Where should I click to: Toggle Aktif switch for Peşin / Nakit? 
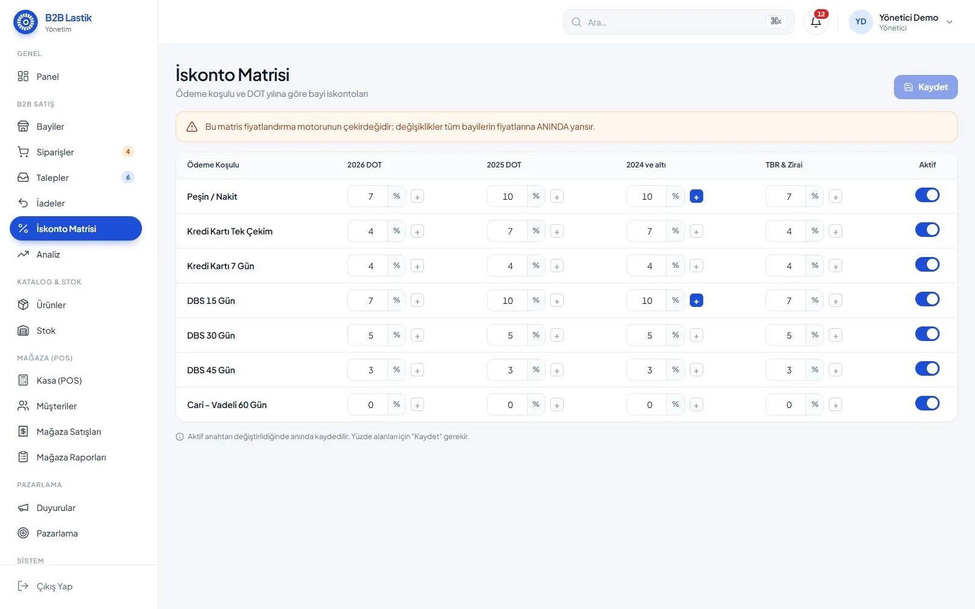tap(927, 195)
